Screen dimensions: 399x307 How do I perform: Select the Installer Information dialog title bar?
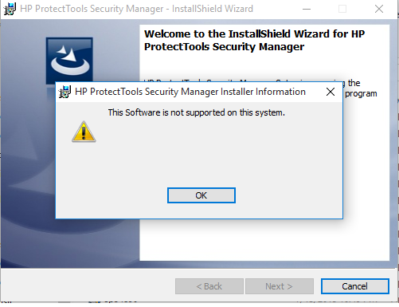point(190,92)
